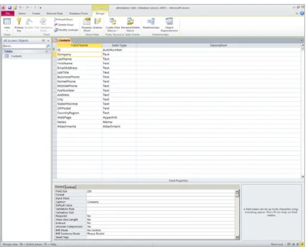Click the field grid scrollbar down arrow
The width and height of the screenshot is (306, 247).
303,177
